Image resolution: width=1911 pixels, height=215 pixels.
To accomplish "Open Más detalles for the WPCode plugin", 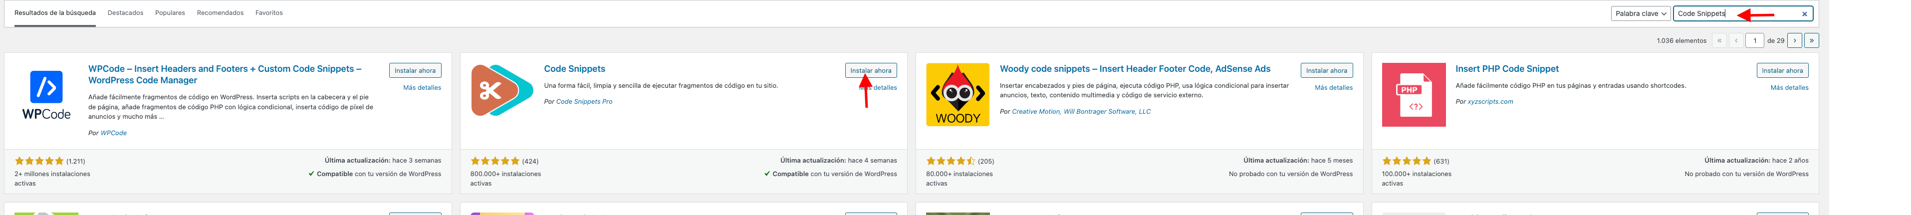I will (x=422, y=87).
